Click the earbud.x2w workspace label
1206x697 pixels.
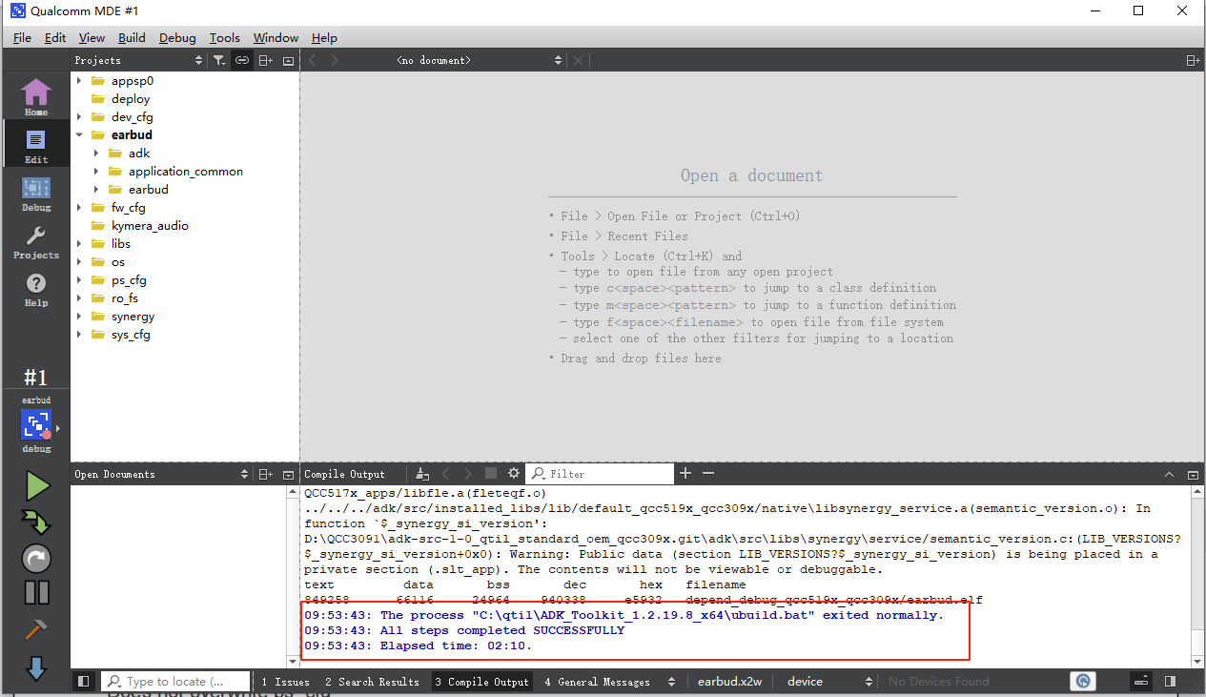click(730, 682)
